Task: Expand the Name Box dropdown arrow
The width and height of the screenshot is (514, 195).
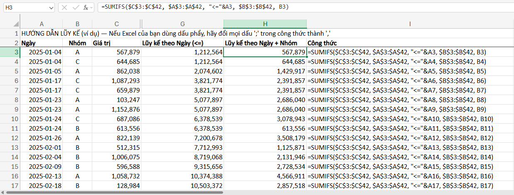Action: pyautogui.click(x=51, y=7)
